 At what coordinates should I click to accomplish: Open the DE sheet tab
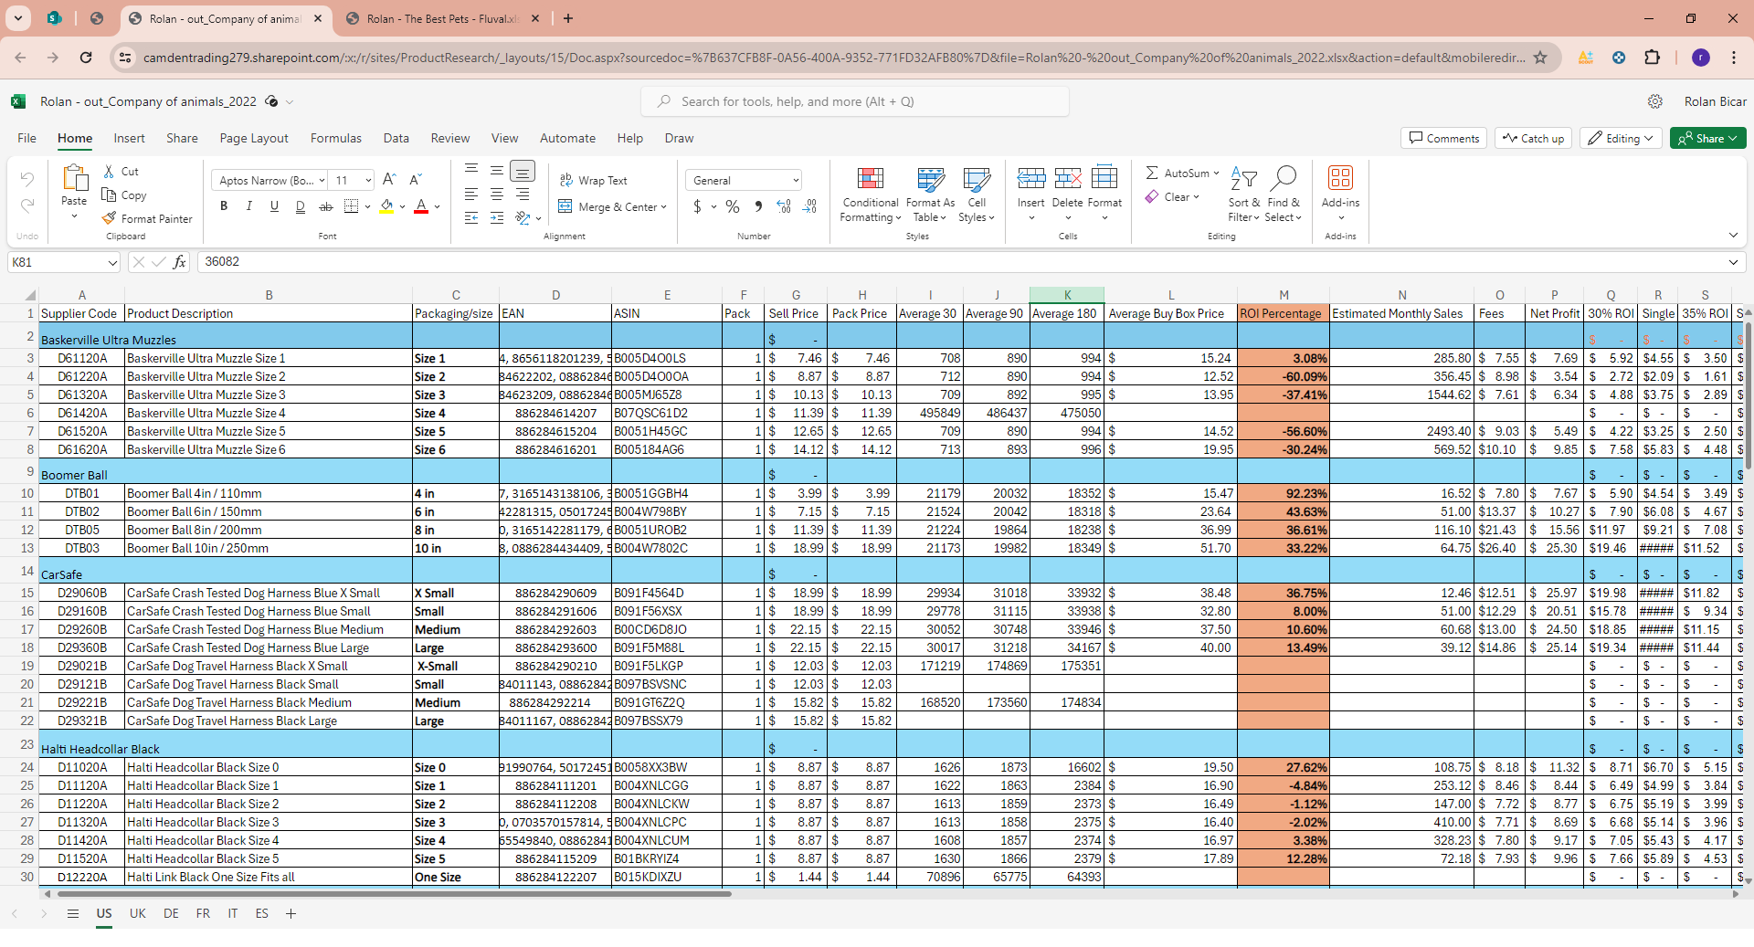click(171, 913)
